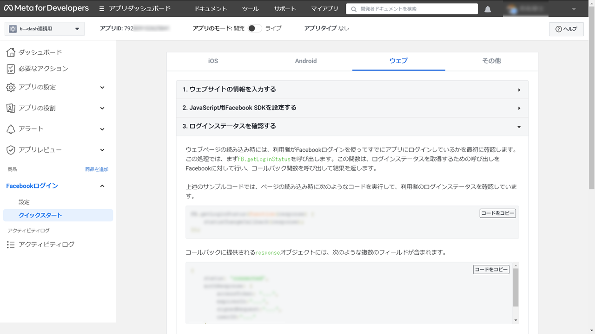This screenshot has width=595, height=334.
Task: Open the b-dash連携用 app selector dropdown
Action: 45,29
